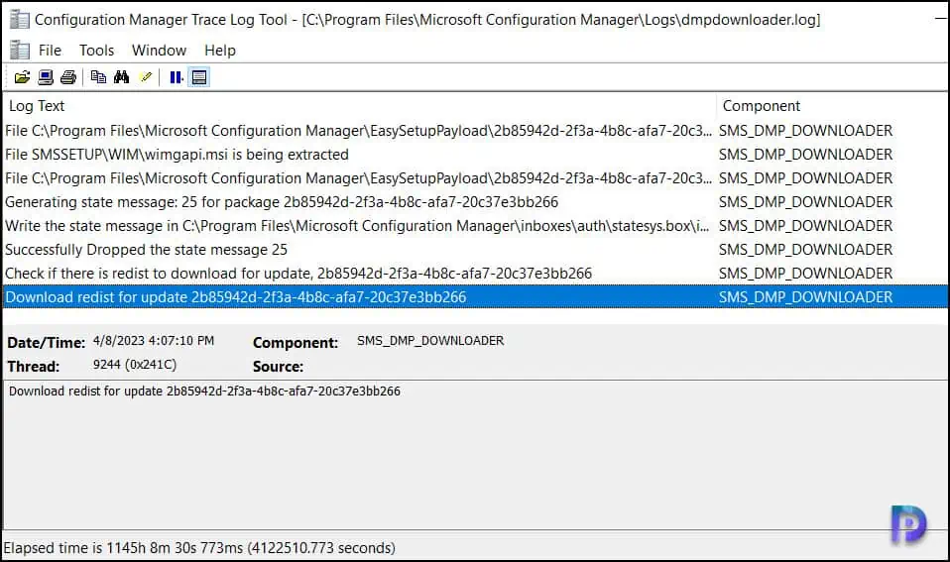Click the Find binoculars toolbar icon
950x562 pixels.
click(121, 77)
